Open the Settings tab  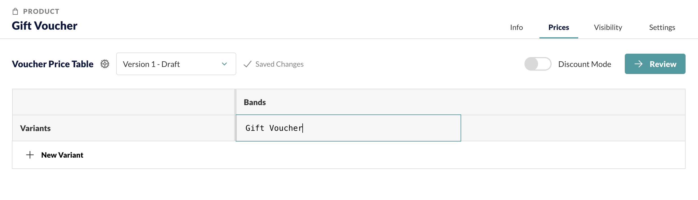[662, 27]
